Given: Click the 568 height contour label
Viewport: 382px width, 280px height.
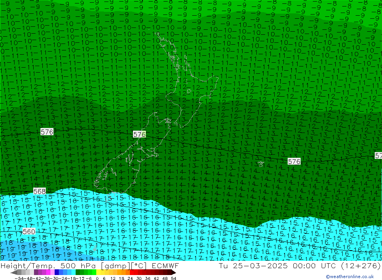Looking at the screenshot, I should (x=39, y=191).
